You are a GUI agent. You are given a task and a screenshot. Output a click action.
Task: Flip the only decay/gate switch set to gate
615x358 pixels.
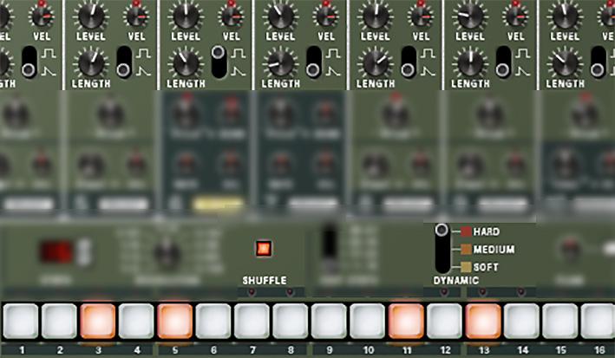219,62
